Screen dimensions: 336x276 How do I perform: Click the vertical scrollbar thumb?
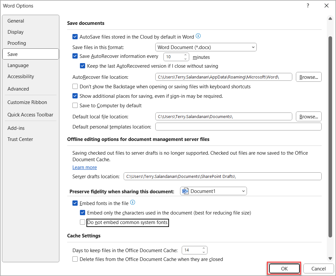(x=330, y=137)
